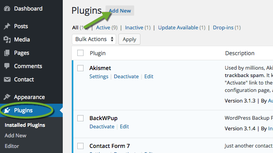
Task: Click the Apply button
Action: [129, 39]
